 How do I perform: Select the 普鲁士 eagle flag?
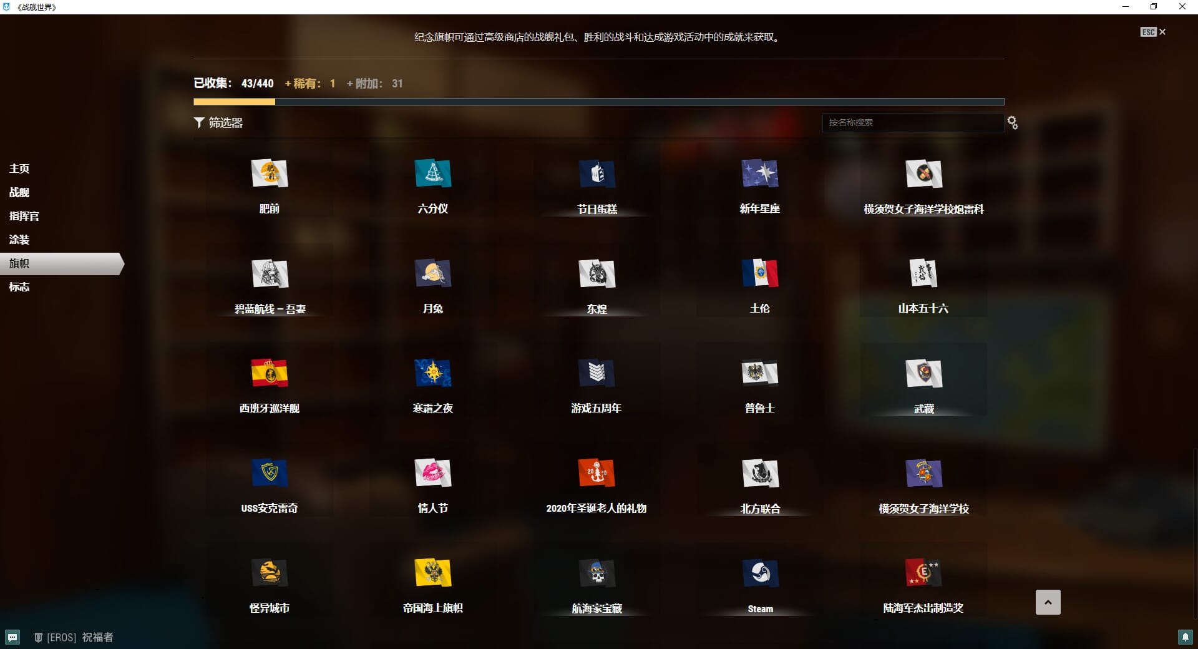click(x=759, y=374)
